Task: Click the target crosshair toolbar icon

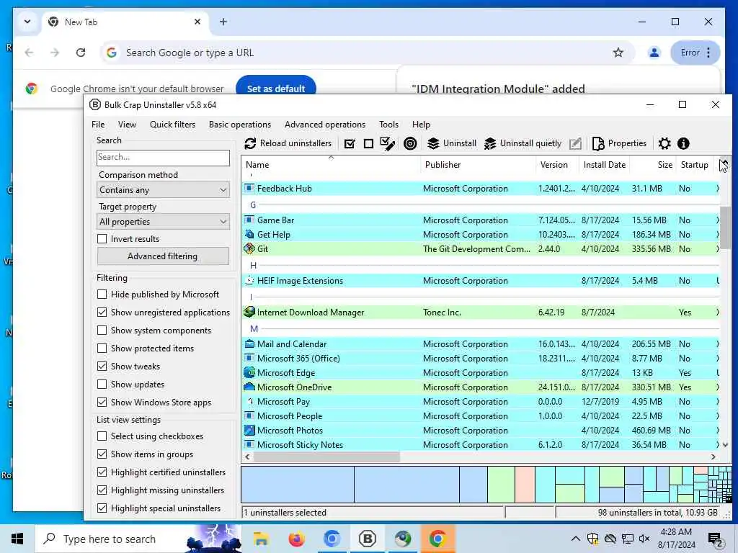Action: click(410, 143)
